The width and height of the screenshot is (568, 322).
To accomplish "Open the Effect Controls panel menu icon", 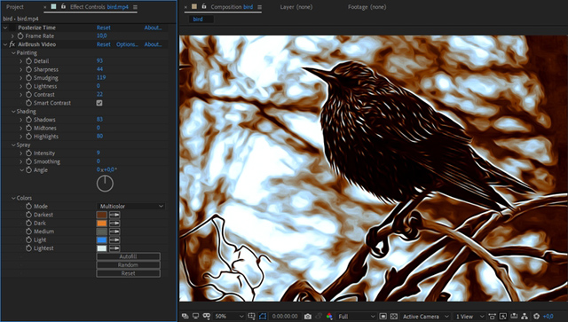I will tap(135, 7).
